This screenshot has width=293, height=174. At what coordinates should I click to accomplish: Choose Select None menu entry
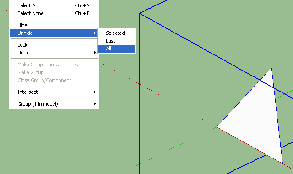click(x=54, y=13)
